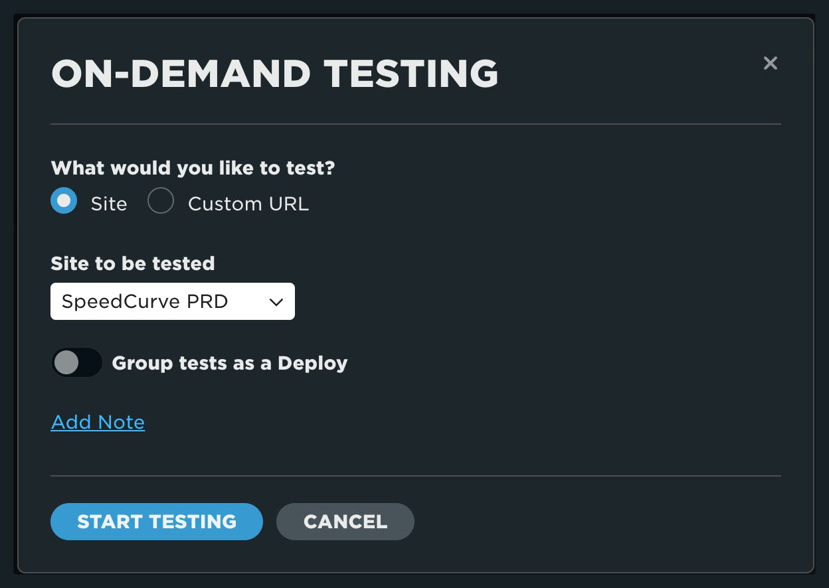829x588 pixels.
Task: Click the "Group tests as a Deploy" label
Action: point(230,363)
